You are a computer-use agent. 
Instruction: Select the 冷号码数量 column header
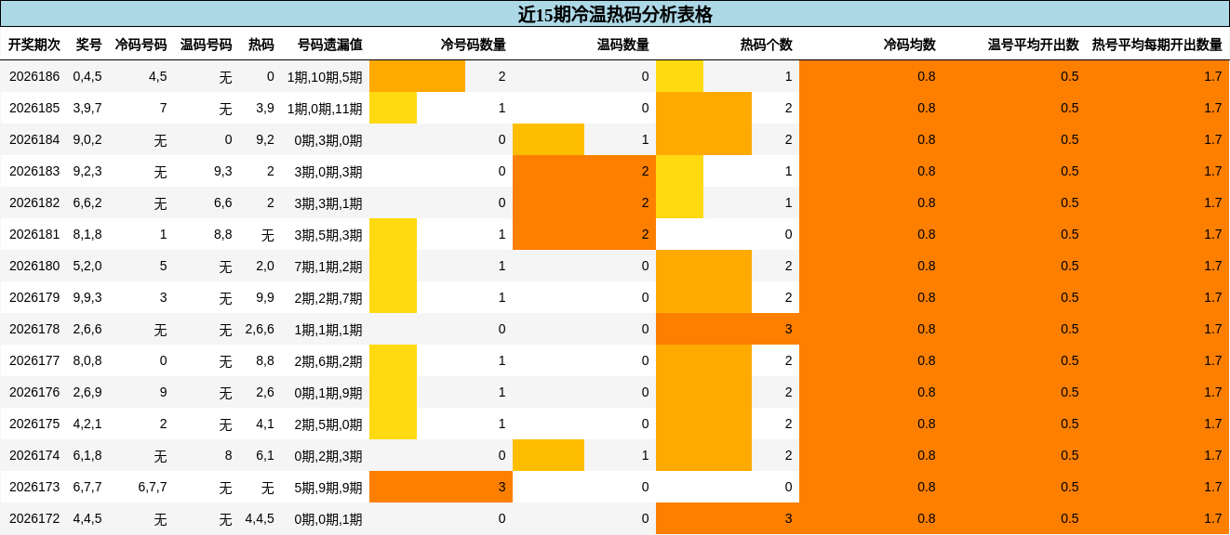(474, 45)
